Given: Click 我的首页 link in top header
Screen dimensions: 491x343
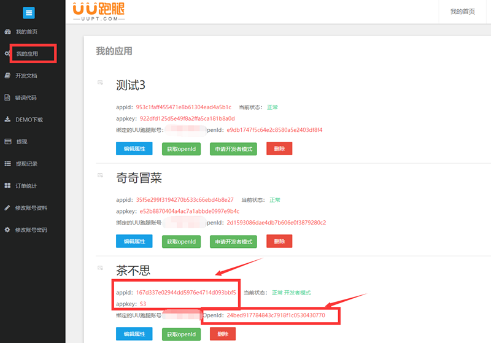Looking at the screenshot, I should [463, 12].
